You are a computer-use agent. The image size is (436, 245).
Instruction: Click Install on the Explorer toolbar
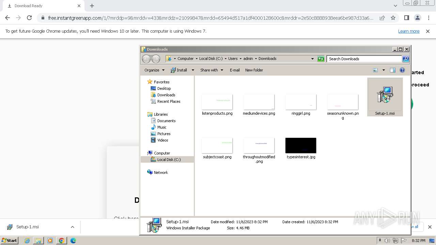[x=179, y=70]
